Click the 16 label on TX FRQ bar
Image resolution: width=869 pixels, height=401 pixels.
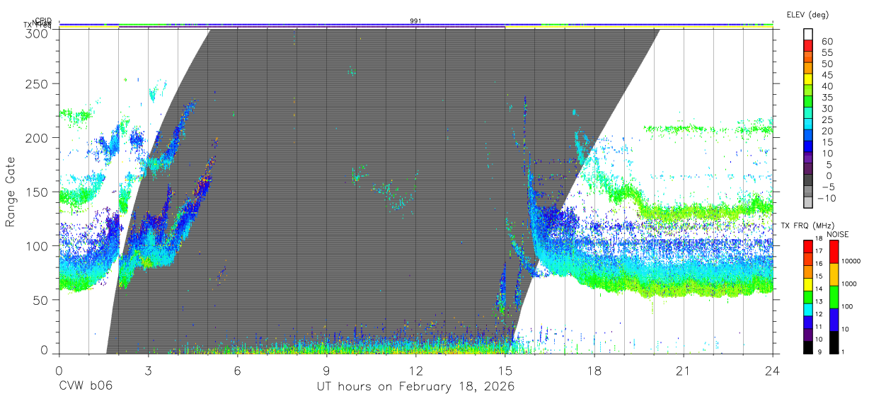(818, 264)
